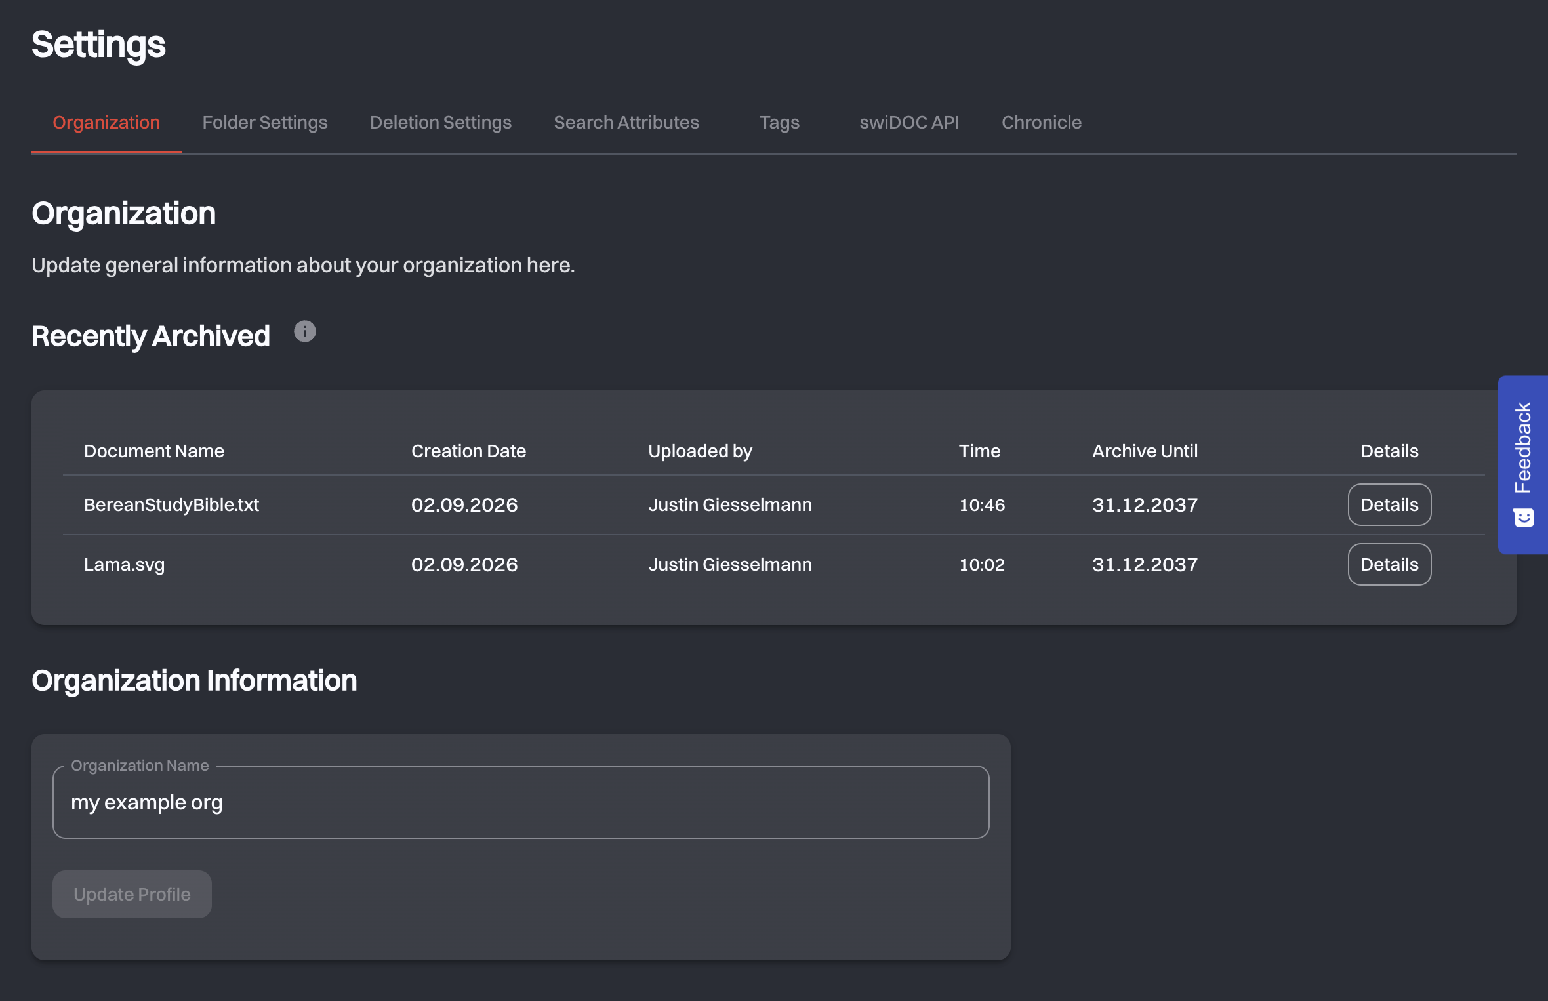This screenshot has width=1548, height=1001.
Task: Click the BereanStudyBible.txt document name
Action: tap(171, 505)
